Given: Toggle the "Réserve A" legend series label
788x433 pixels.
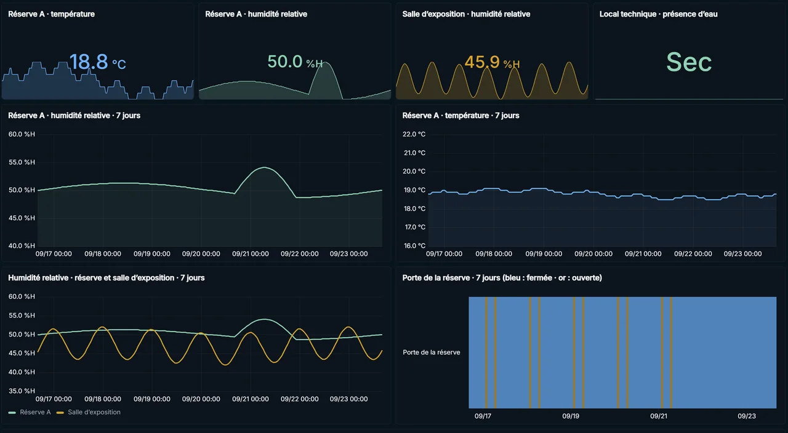Looking at the screenshot, I should pos(35,412).
